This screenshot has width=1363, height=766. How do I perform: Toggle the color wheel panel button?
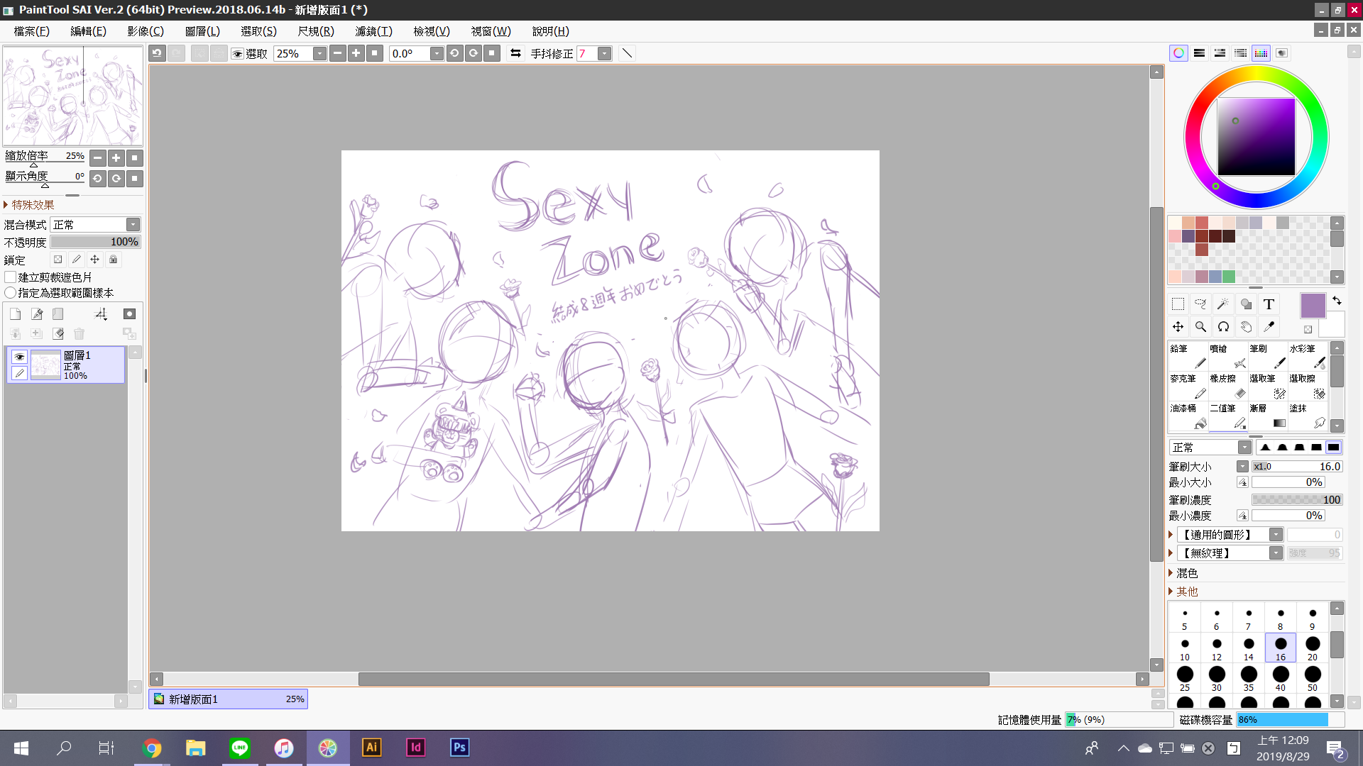[1178, 53]
